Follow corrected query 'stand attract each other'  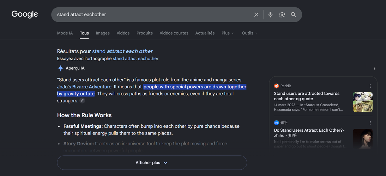pyautogui.click(x=122, y=51)
